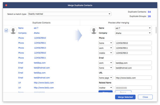
Task: Click the duplicate contacts count 54
Action: (149, 12)
